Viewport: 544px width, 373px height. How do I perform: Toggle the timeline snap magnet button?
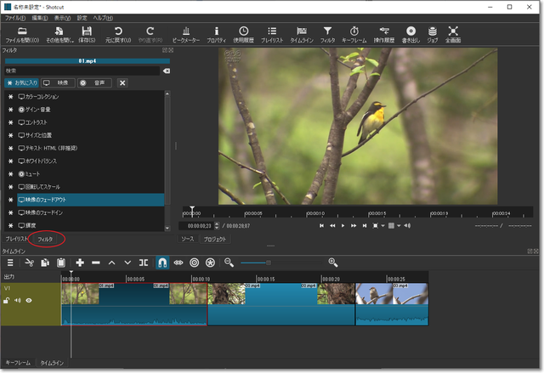click(x=162, y=263)
